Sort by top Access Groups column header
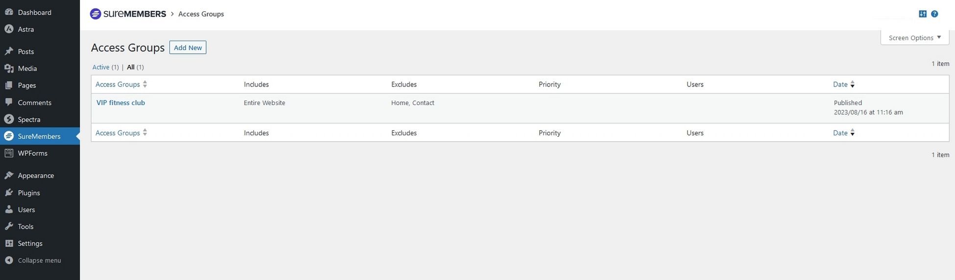The height and width of the screenshot is (280, 955). click(x=118, y=85)
